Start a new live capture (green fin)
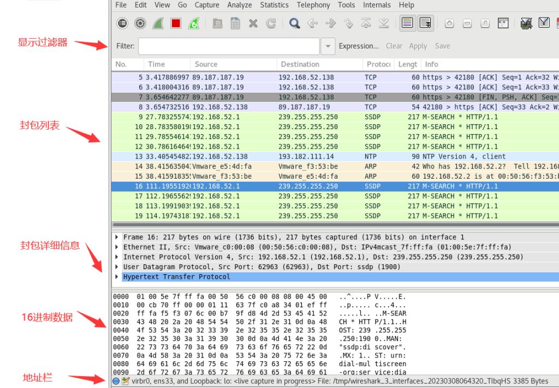Image resolution: width=559 pixels, height=388 pixels. click(158, 23)
